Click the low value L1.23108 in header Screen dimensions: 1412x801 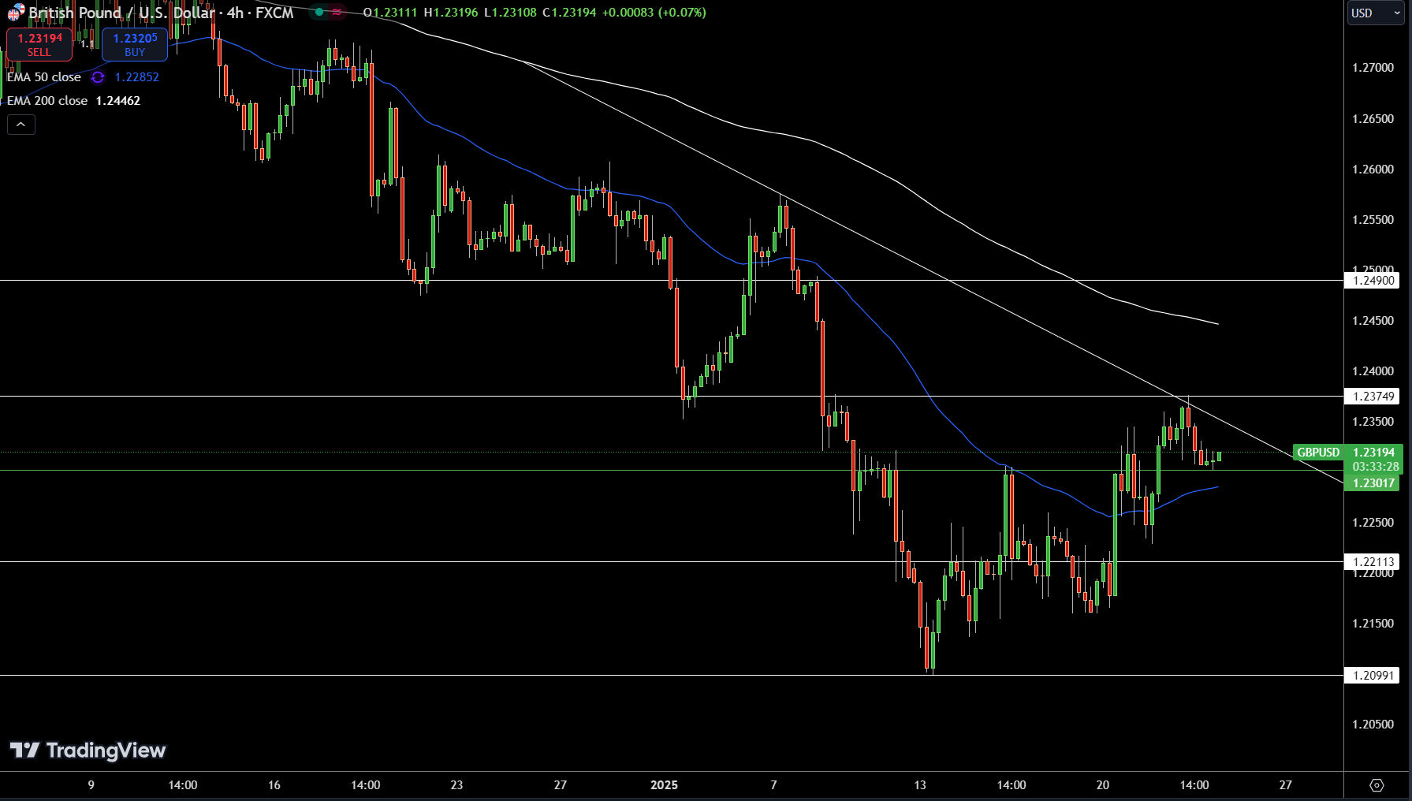pyautogui.click(x=510, y=13)
